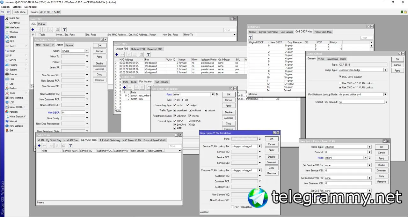Toggle the DHCPv6 protocol type checkbox
This screenshot has width=408, height=217.
pos(190,121)
